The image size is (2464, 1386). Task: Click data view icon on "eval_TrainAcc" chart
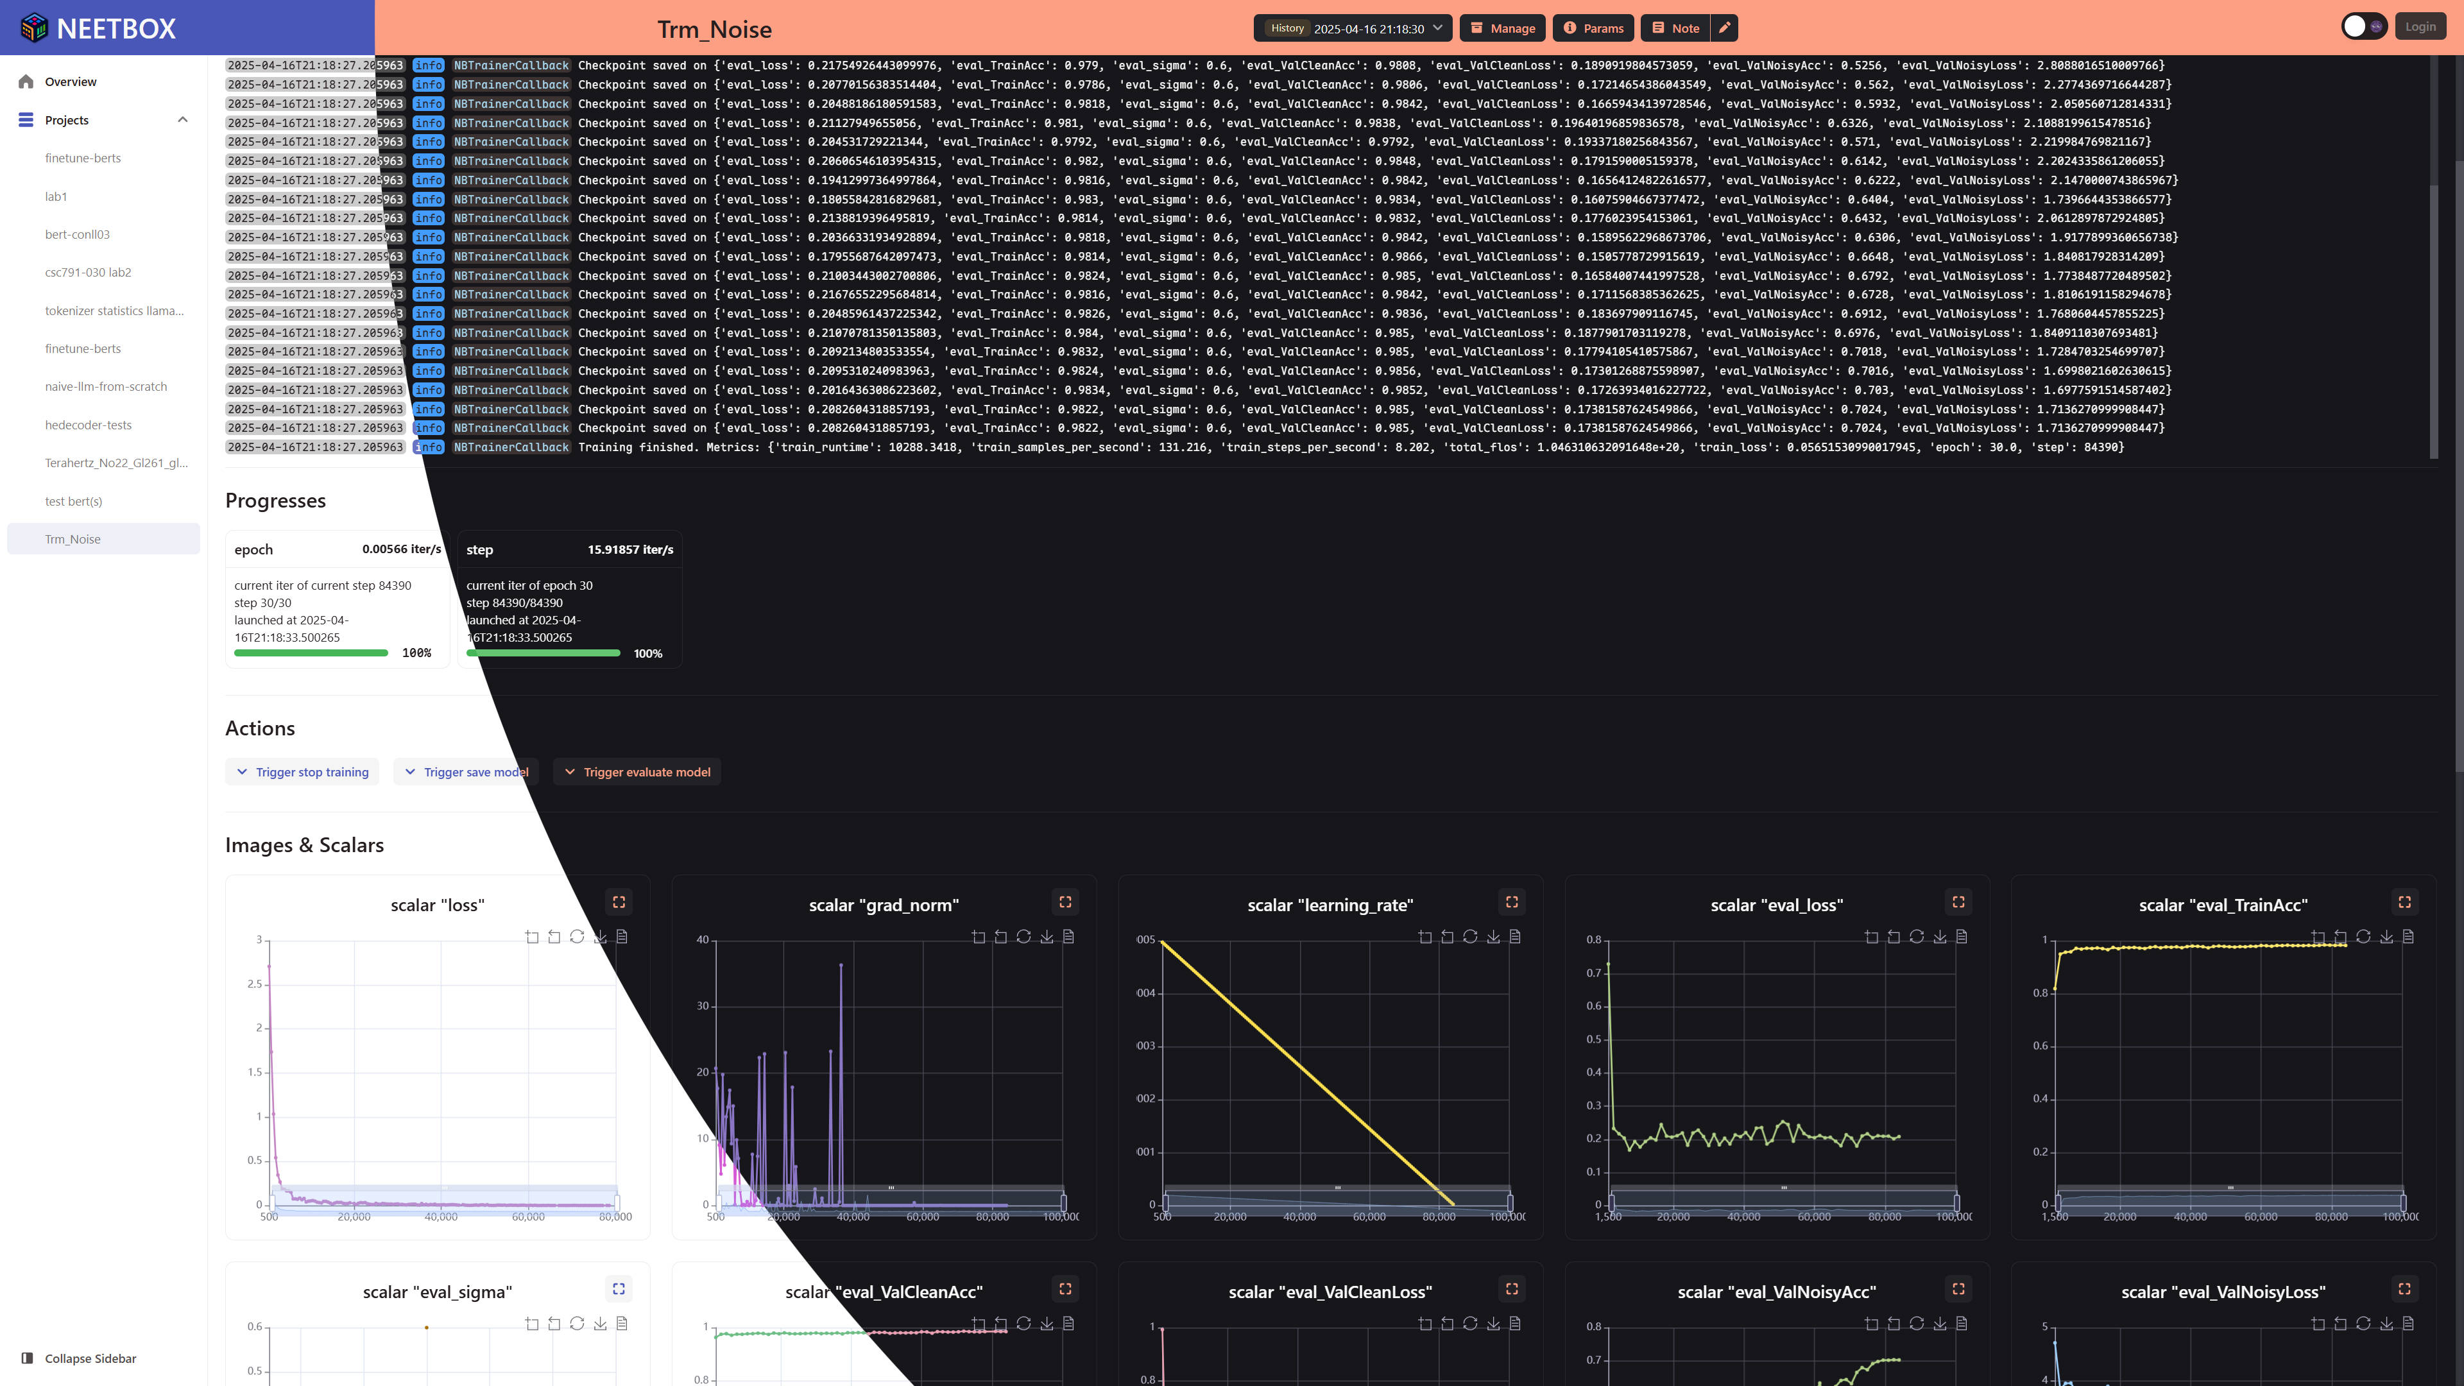pyautogui.click(x=2409, y=936)
